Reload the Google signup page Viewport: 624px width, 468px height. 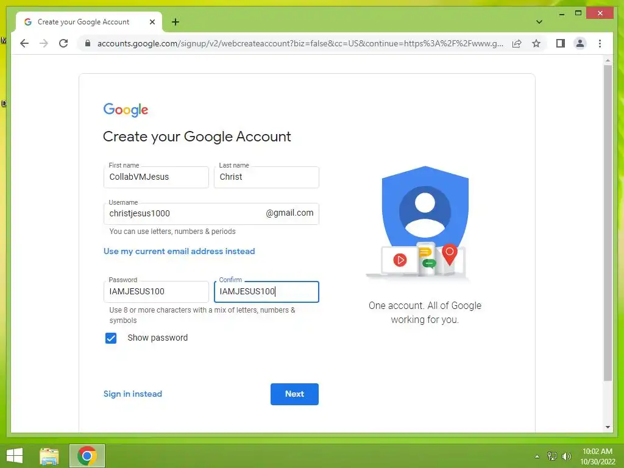tap(63, 43)
